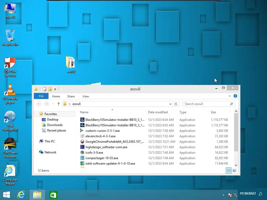Open the Recycle Bin desktop icon
The height and width of the screenshot is (200, 267).
pos(10,38)
